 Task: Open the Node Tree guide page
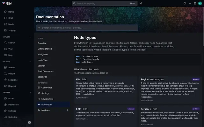tap(42, 60)
